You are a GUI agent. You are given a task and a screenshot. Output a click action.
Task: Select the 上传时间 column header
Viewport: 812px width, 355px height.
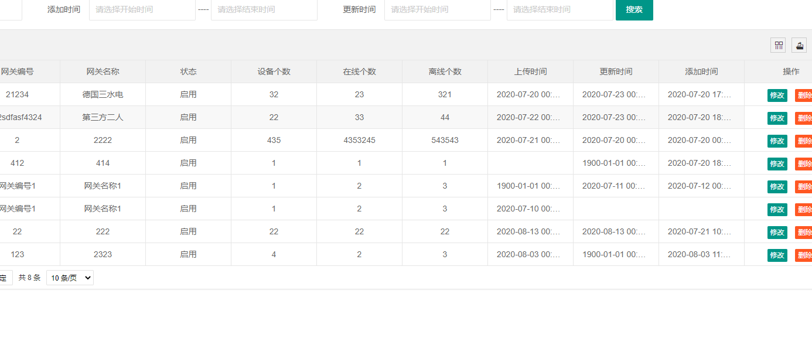pyautogui.click(x=530, y=71)
